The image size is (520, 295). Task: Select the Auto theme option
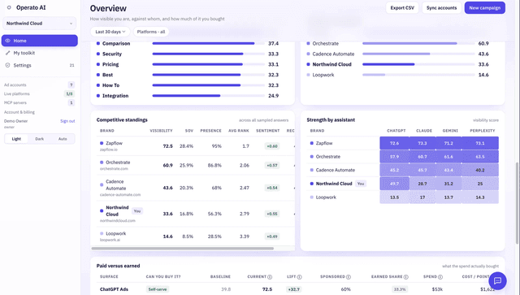click(x=63, y=139)
